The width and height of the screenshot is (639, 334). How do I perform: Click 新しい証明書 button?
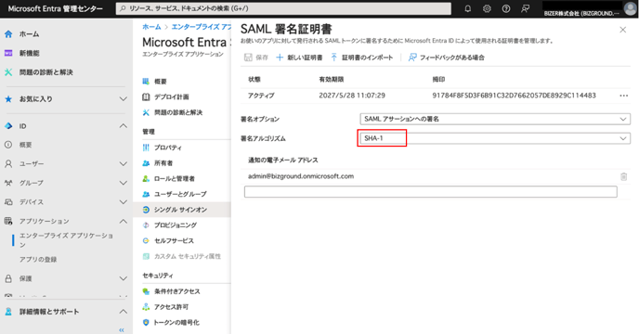click(x=299, y=58)
